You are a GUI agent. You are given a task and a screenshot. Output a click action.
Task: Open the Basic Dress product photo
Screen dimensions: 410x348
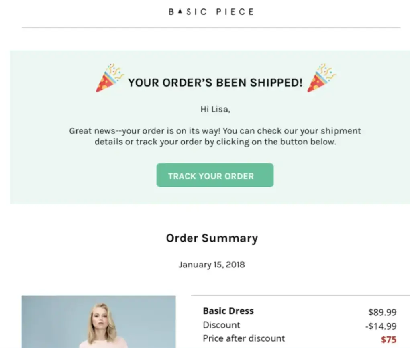point(98,321)
